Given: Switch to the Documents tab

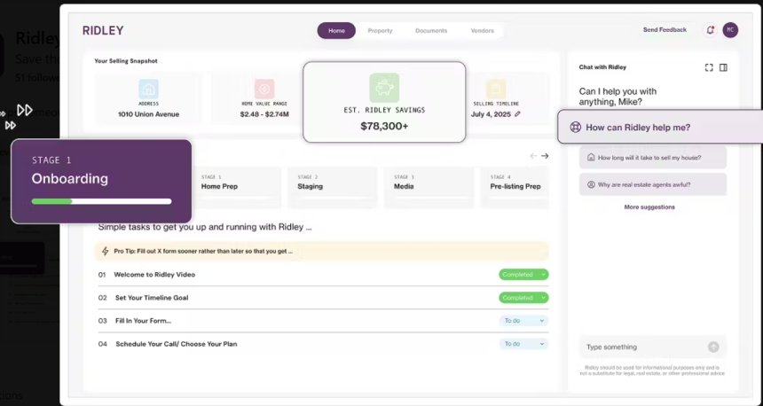Looking at the screenshot, I should [431, 31].
